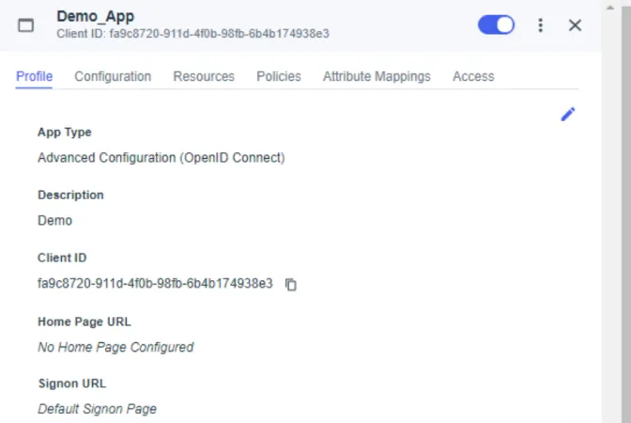The height and width of the screenshot is (423, 631).
Task: Open the Attribute Mappings tab
Action: click(377, 76)
